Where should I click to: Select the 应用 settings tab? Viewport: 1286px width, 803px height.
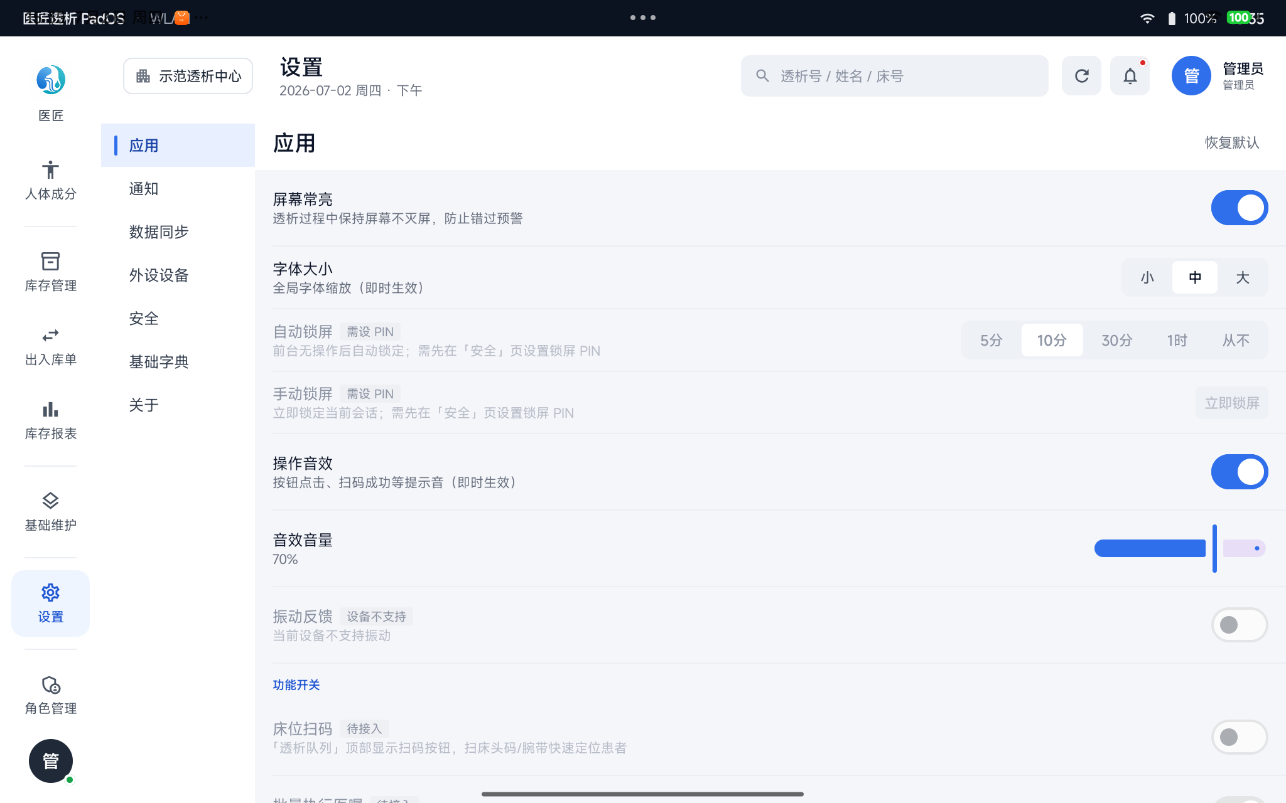coord(178,146)
